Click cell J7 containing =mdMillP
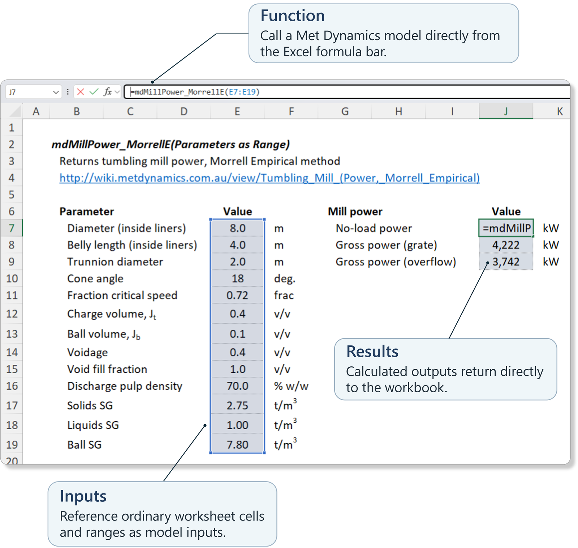This screenshot has width=578, height=548. (x=506, y=228)
